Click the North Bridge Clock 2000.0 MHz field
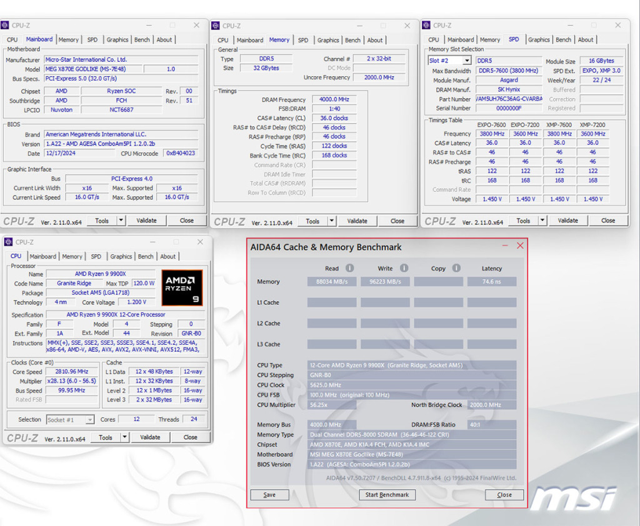640x526 pixels. pyautogui.click(x=492, y=405)
